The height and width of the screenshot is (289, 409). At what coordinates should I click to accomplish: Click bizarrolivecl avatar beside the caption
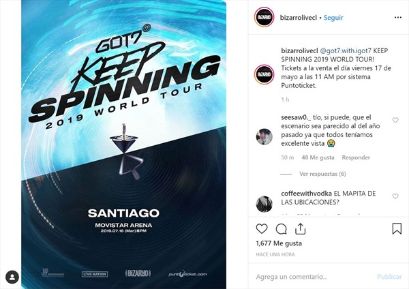[264, 74]
